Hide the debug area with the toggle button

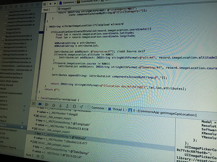(34, 103)
